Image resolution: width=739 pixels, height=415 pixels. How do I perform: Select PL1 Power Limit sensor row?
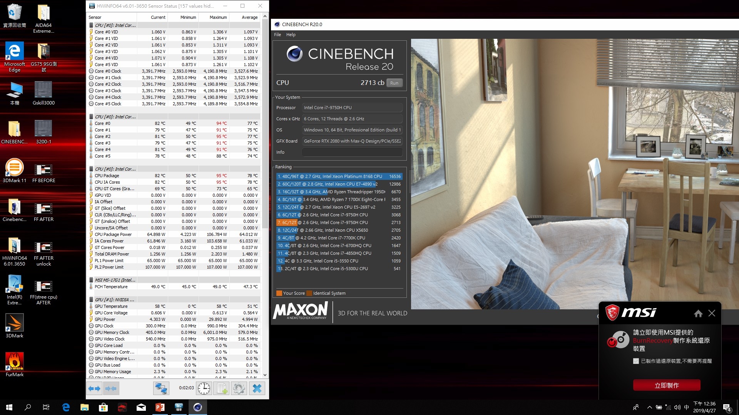pyautogui.click(x=174, y=261)
